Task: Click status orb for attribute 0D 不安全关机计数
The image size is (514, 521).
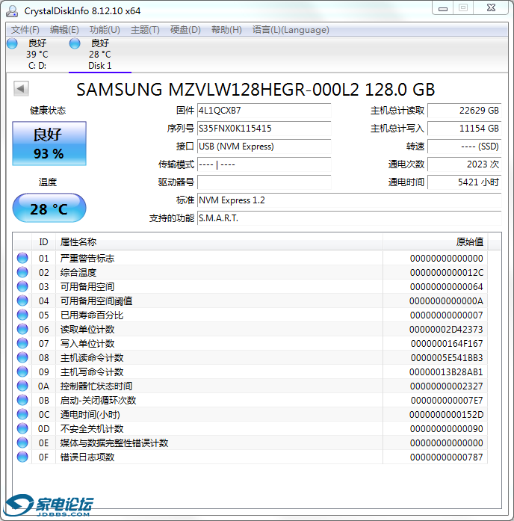Action: point(22,428)
